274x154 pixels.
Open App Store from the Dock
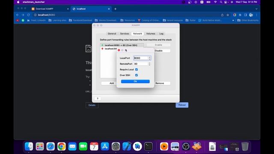[x=105, y=146]
